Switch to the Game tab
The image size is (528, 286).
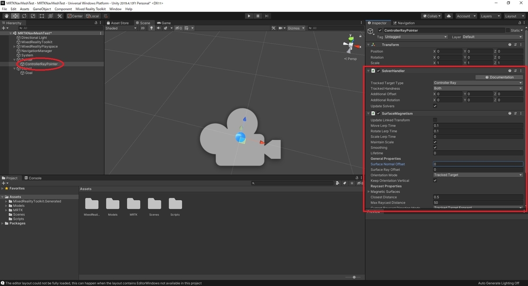click(164, 23)
